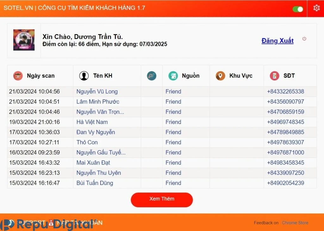Click the calendar icon beside Ngày scan
This screenshot has height=231, width=324.
[x=18, y=76]
